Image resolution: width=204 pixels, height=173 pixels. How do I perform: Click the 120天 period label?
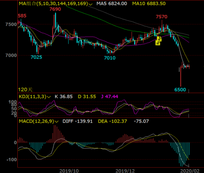[25, 90]
